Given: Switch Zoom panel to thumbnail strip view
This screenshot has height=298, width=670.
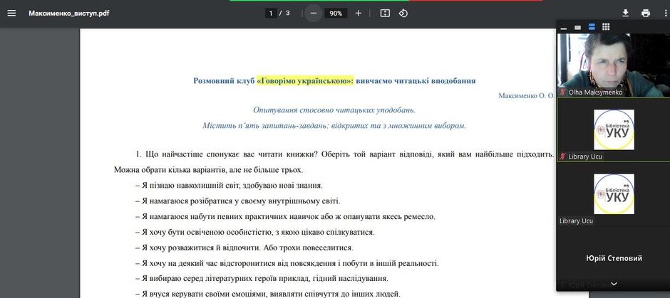Looking at the screenshot, I should click(x=592, y=27).
